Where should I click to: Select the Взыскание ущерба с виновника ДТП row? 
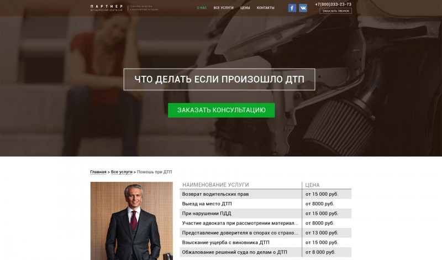tap(266, 242)
